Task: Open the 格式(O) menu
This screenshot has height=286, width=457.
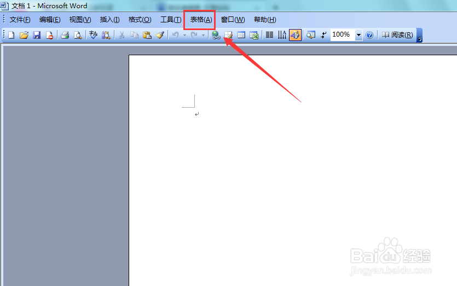Action: click(x=140, y=20)
